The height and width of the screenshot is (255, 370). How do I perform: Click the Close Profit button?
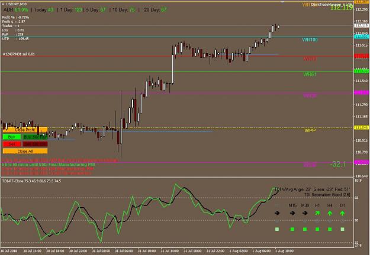tap(25, 130)
